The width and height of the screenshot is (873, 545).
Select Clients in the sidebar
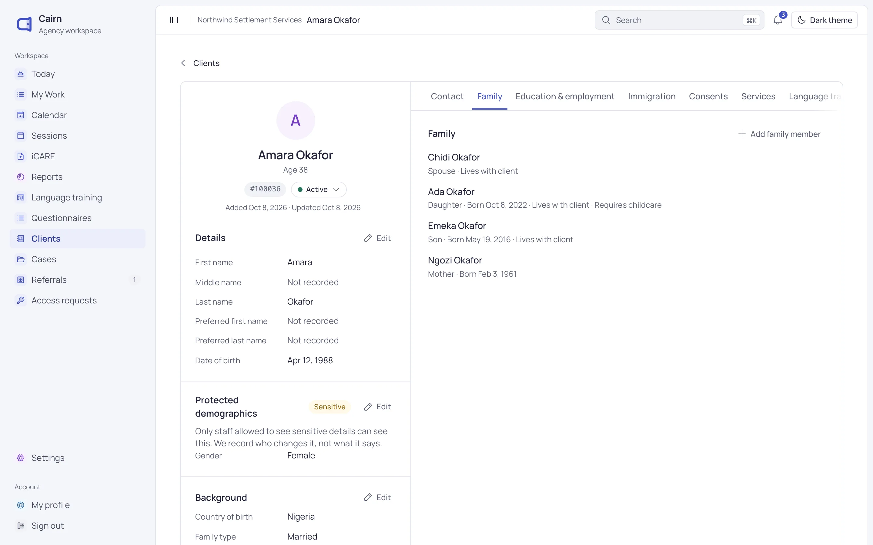pos(78,239)
